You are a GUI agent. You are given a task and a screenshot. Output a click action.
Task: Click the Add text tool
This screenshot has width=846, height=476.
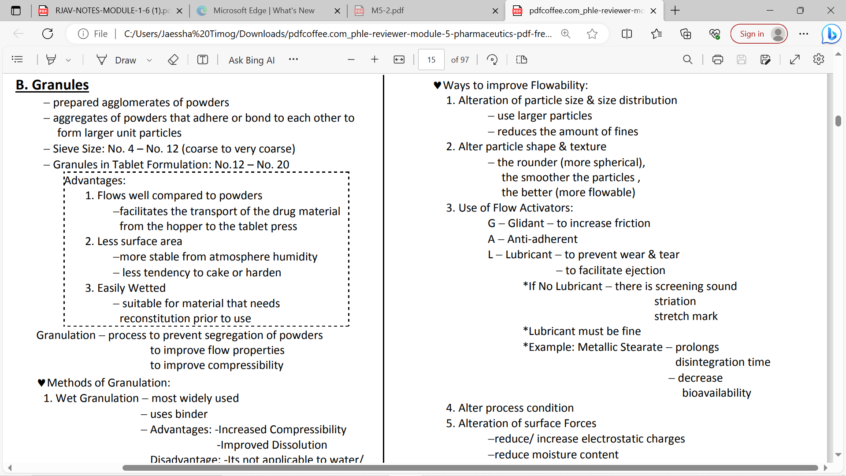[203, 59]
